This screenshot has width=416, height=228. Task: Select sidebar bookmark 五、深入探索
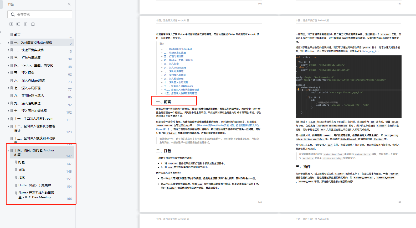tap(24, 73)
